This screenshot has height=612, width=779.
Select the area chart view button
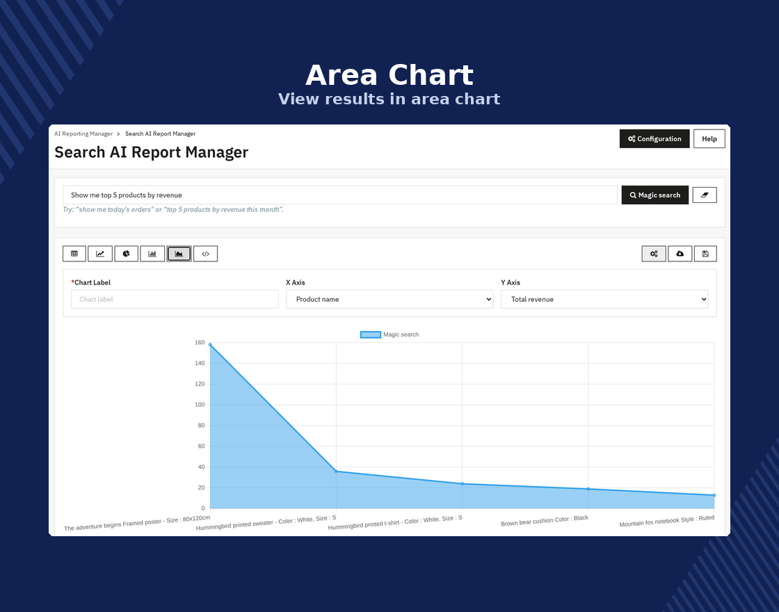[x=179, y=254]
